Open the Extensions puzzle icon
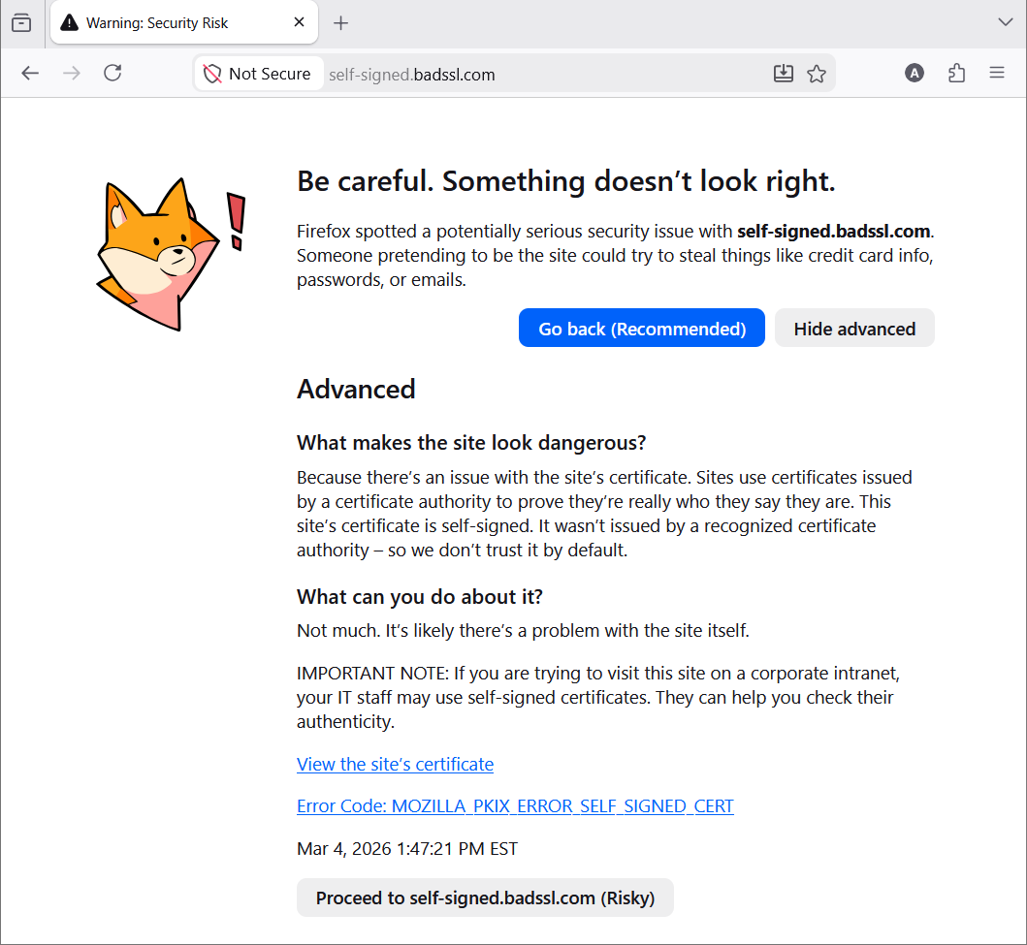Viewport: 1027px width, 945px height. [956, 74]
